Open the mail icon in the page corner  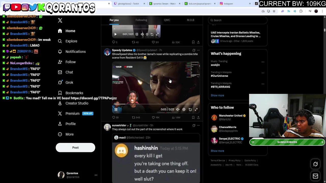[x=315, y=176]
